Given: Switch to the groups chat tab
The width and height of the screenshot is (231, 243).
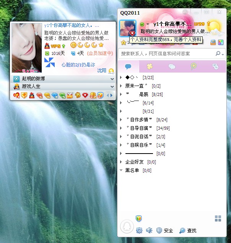Looking at the screenshot, I should 172,67.
